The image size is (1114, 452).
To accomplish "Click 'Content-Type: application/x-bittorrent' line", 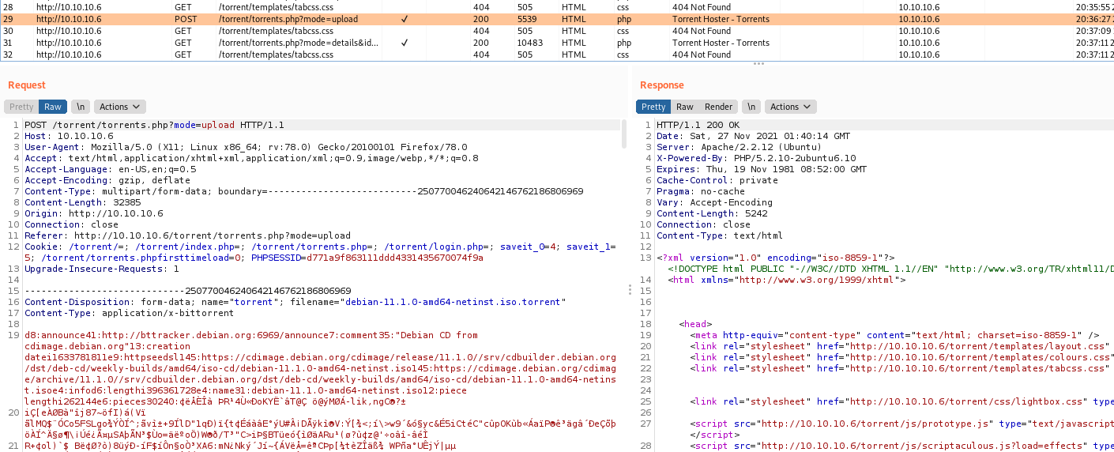I will point(130,313).
